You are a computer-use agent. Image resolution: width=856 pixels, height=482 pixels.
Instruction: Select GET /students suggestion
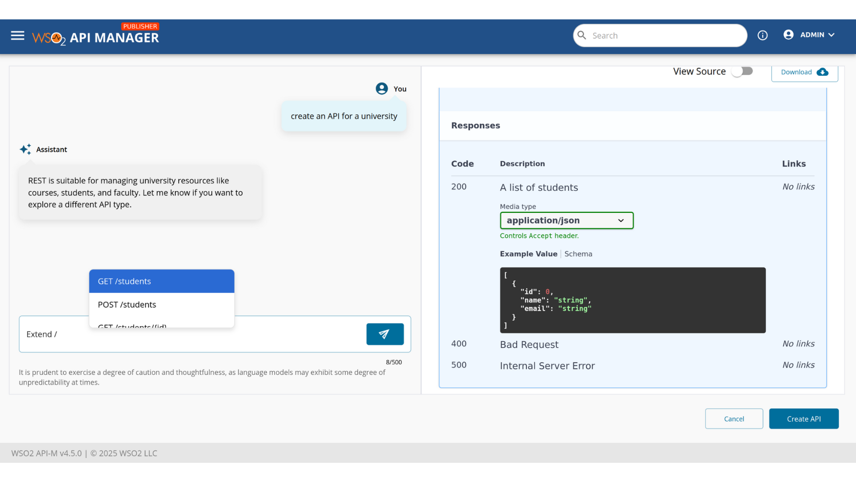pos(161,281)
